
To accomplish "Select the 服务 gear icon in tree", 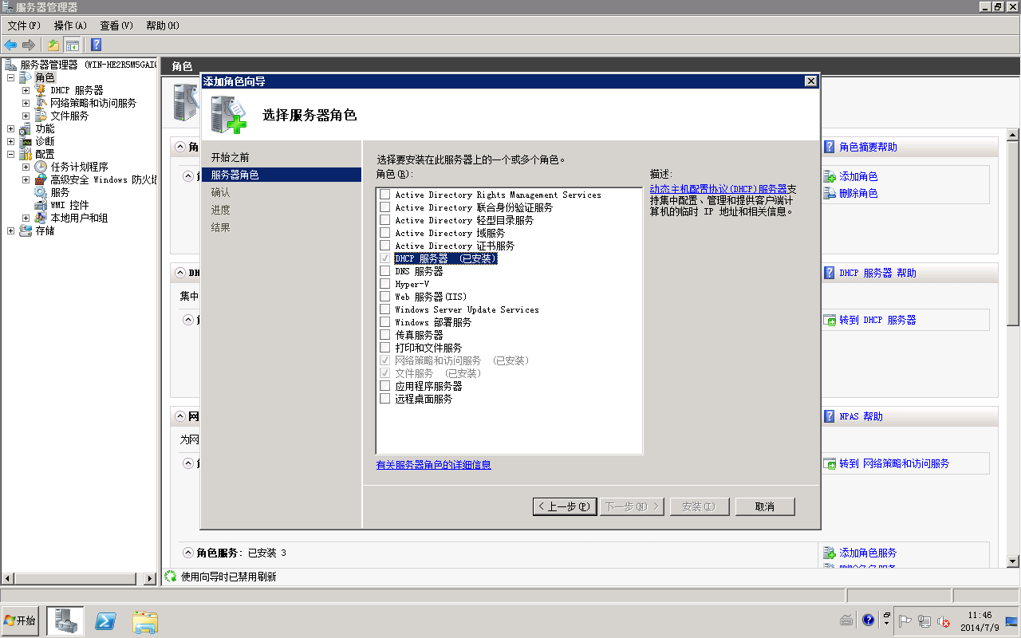I will pos(41,192).
